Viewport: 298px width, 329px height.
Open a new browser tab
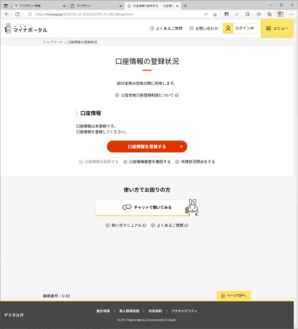pos(185,6)
